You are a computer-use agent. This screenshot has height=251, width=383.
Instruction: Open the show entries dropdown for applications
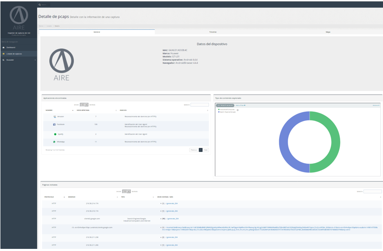84,104
